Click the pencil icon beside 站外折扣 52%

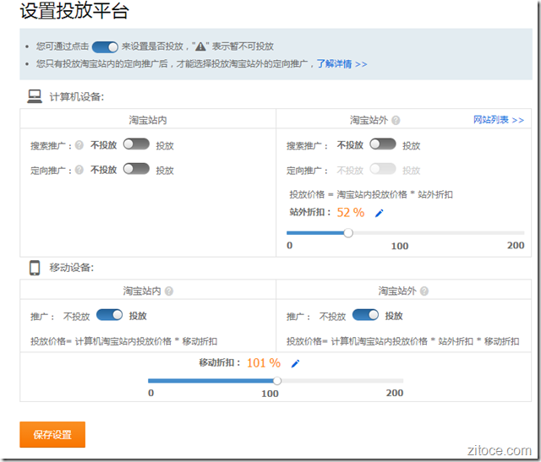379,213
